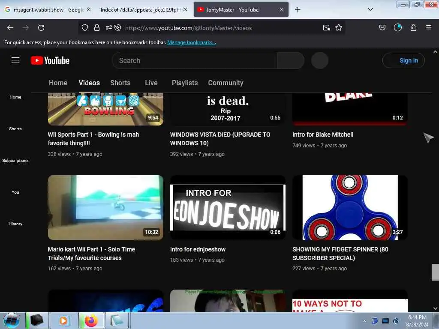This screenshot has height=329, width=439.
Task: Click the scrollbar down arrow
Action: [435, 308]
